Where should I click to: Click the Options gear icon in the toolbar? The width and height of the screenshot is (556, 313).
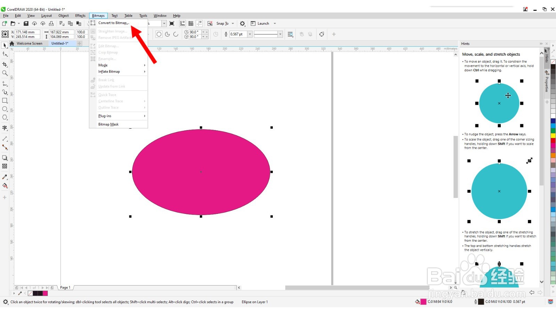point(243,23)
